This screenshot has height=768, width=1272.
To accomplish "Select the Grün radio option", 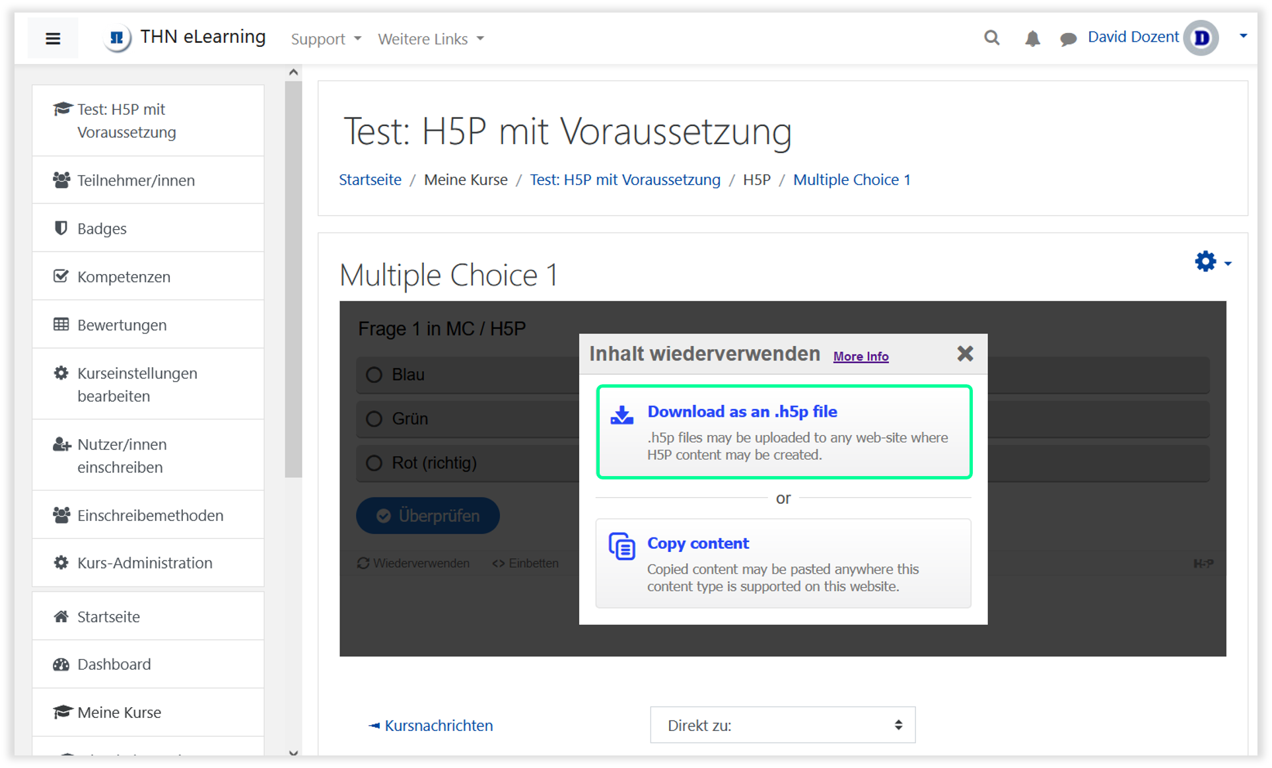I will point(374,419).
